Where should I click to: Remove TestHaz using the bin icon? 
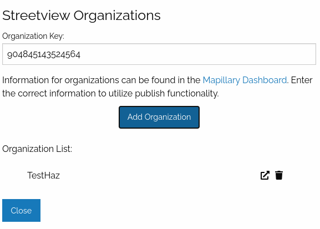pos(279,175)
